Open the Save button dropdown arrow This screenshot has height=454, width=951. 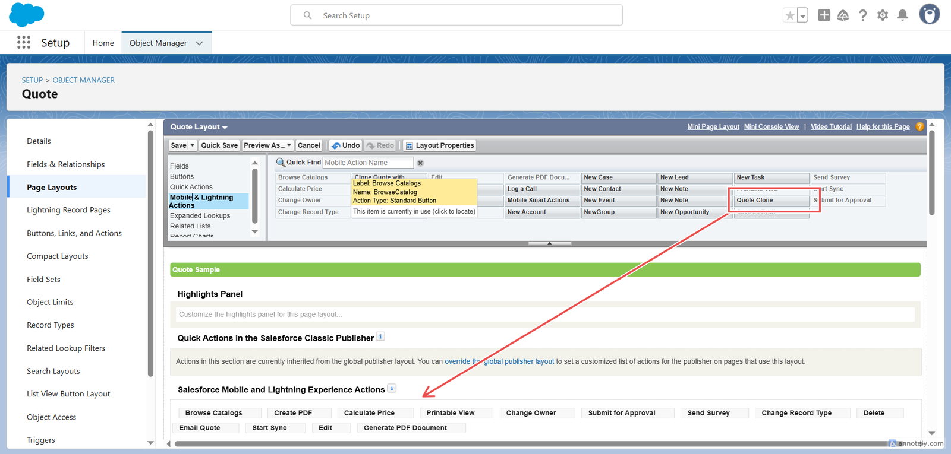(192, 145)
